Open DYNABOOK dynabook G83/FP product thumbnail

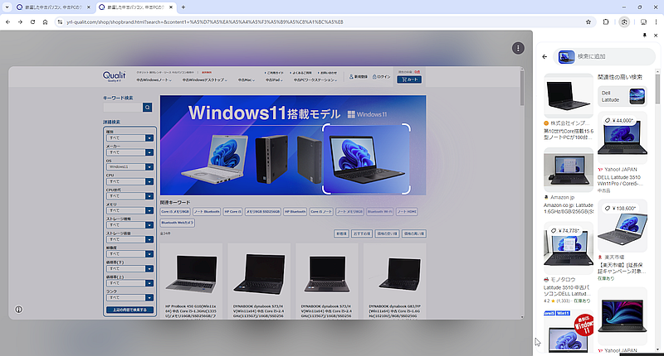pos(395,274)
